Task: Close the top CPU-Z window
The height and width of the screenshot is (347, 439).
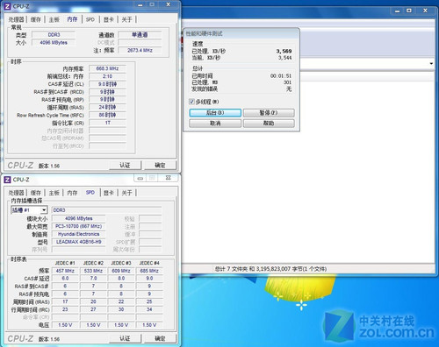Action: point(168,4)
